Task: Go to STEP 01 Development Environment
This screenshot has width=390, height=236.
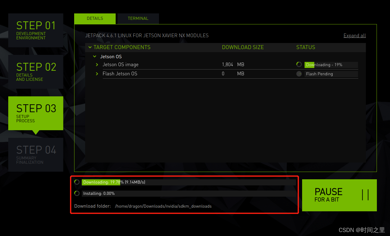Action: tap(36, 30)
